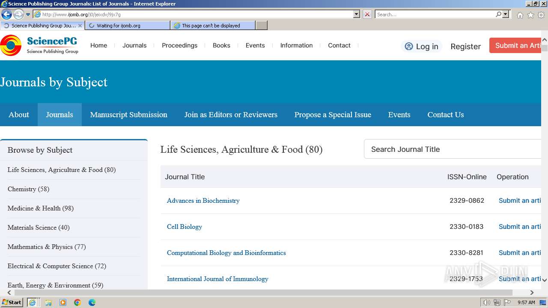The height and width of the screenshot is (308, 548).
Task: Click the Search Journal Title field
Action: point(453,149)
